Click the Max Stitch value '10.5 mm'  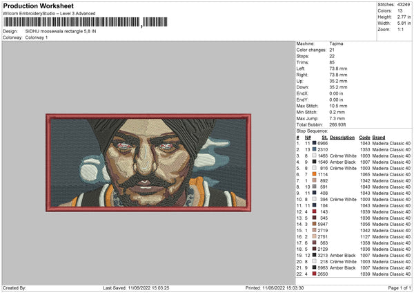[x=338, y=106]
